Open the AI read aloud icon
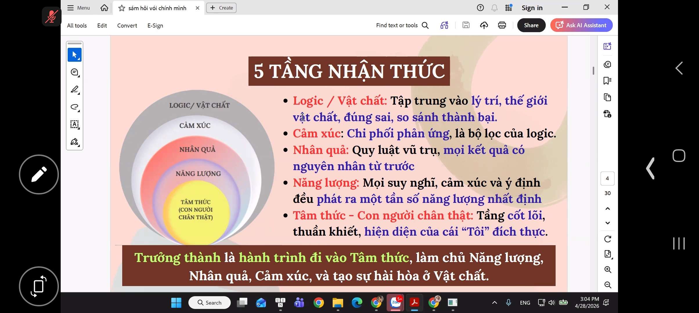Image resolution: width=699 pixels, height=313 pixels. 444,25
